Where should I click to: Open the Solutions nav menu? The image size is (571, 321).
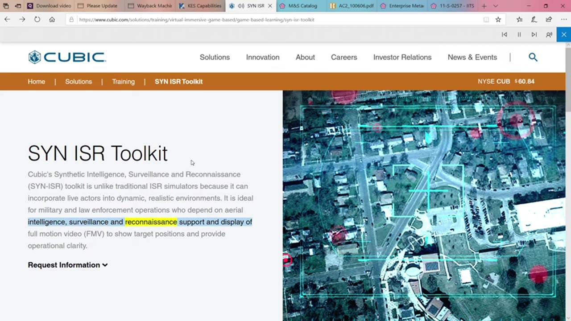(215, 57)
